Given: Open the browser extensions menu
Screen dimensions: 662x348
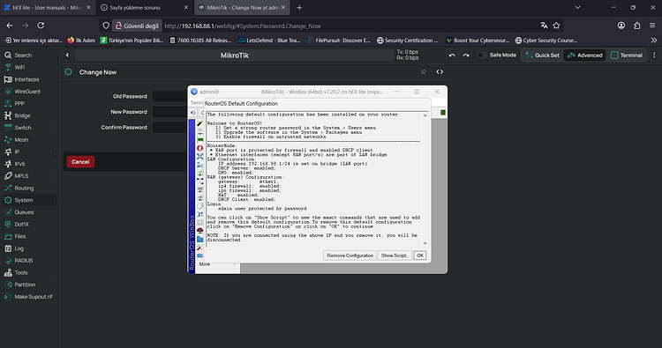Looking at the screenshot, I should click(x=636, y=26).
